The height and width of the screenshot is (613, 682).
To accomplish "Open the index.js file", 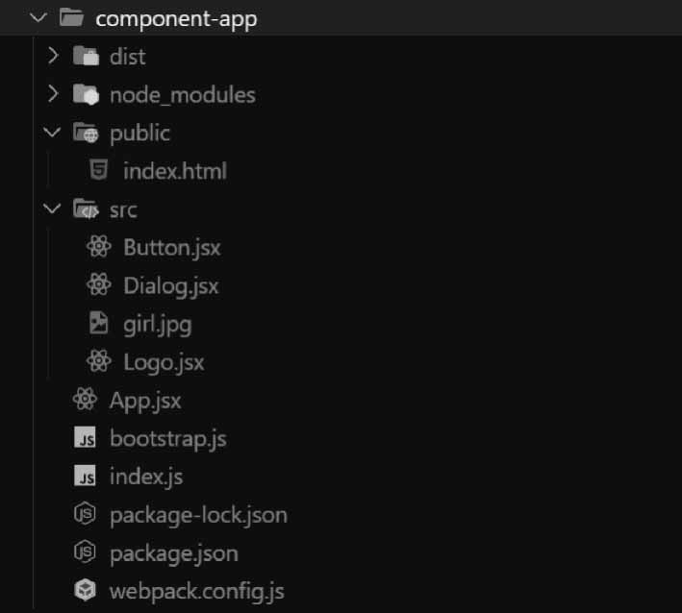I will click(x=146, y=477).
